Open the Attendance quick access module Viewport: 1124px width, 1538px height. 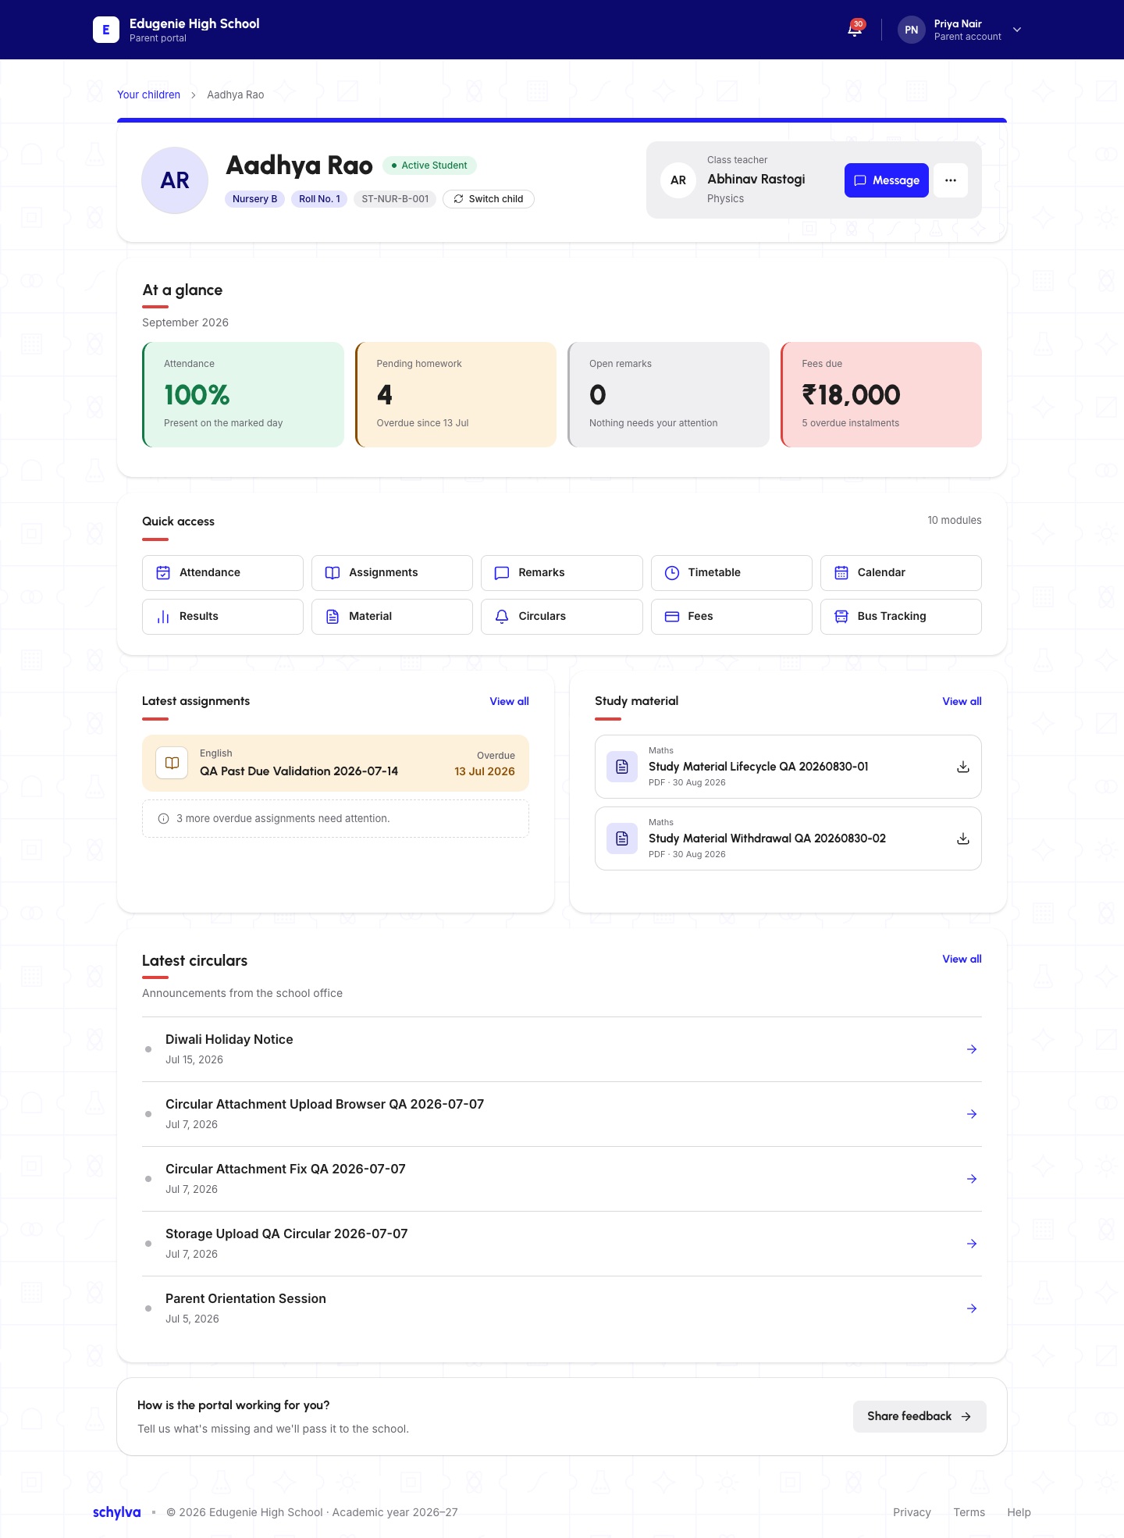click(222, 573)
